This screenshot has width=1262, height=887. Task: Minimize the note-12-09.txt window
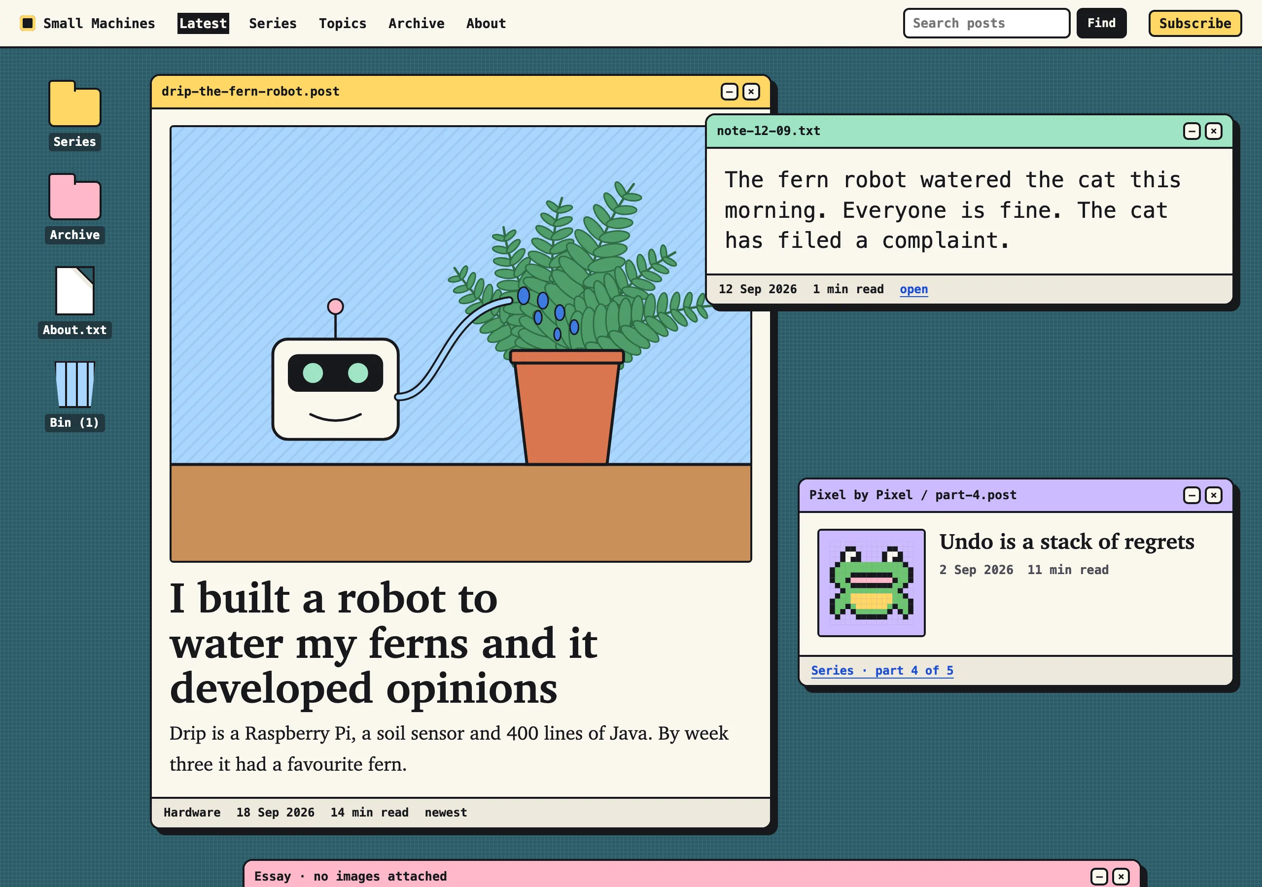pyautogui.click(x=1192, y=131)
